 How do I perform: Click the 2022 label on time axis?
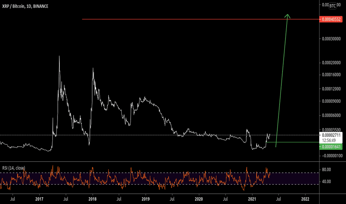pos(305,199)
